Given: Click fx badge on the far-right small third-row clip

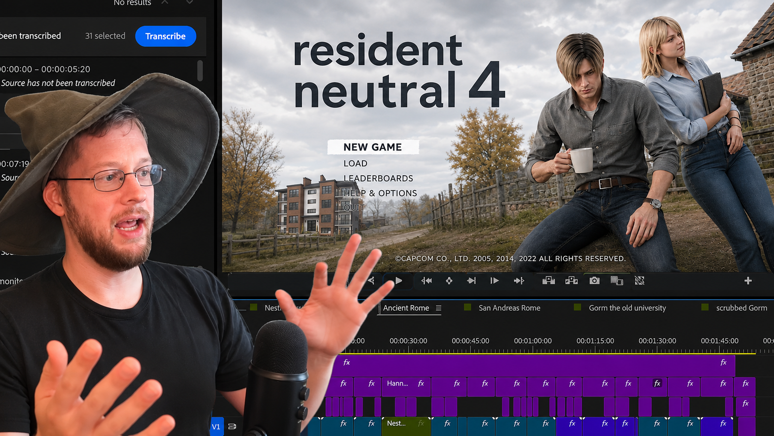Looking at the screenshot, I should (746, 403).
